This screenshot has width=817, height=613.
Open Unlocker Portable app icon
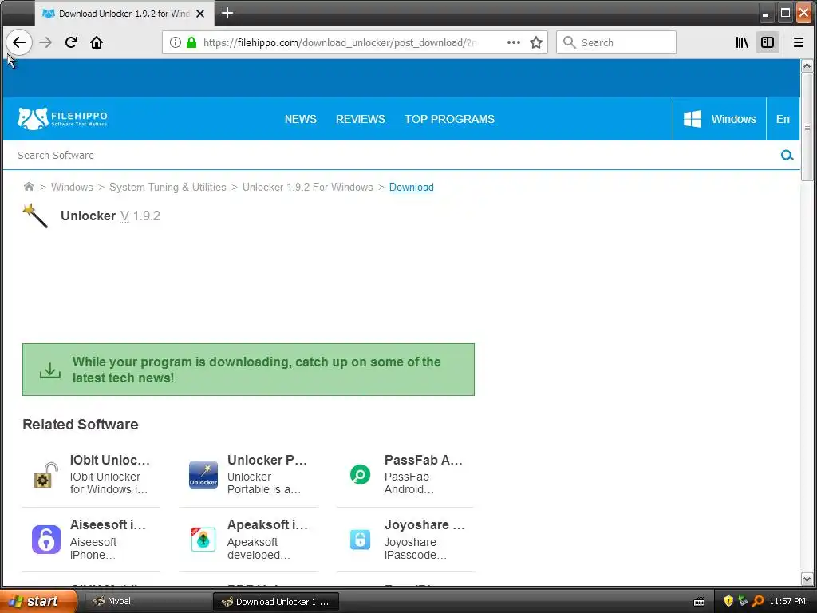[203, 475]
